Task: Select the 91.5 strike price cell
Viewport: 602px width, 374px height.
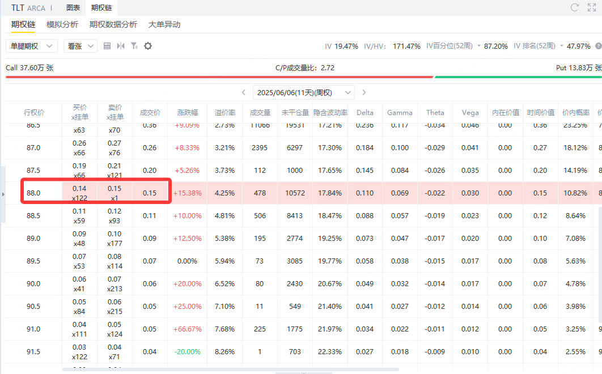Action: 33,352
